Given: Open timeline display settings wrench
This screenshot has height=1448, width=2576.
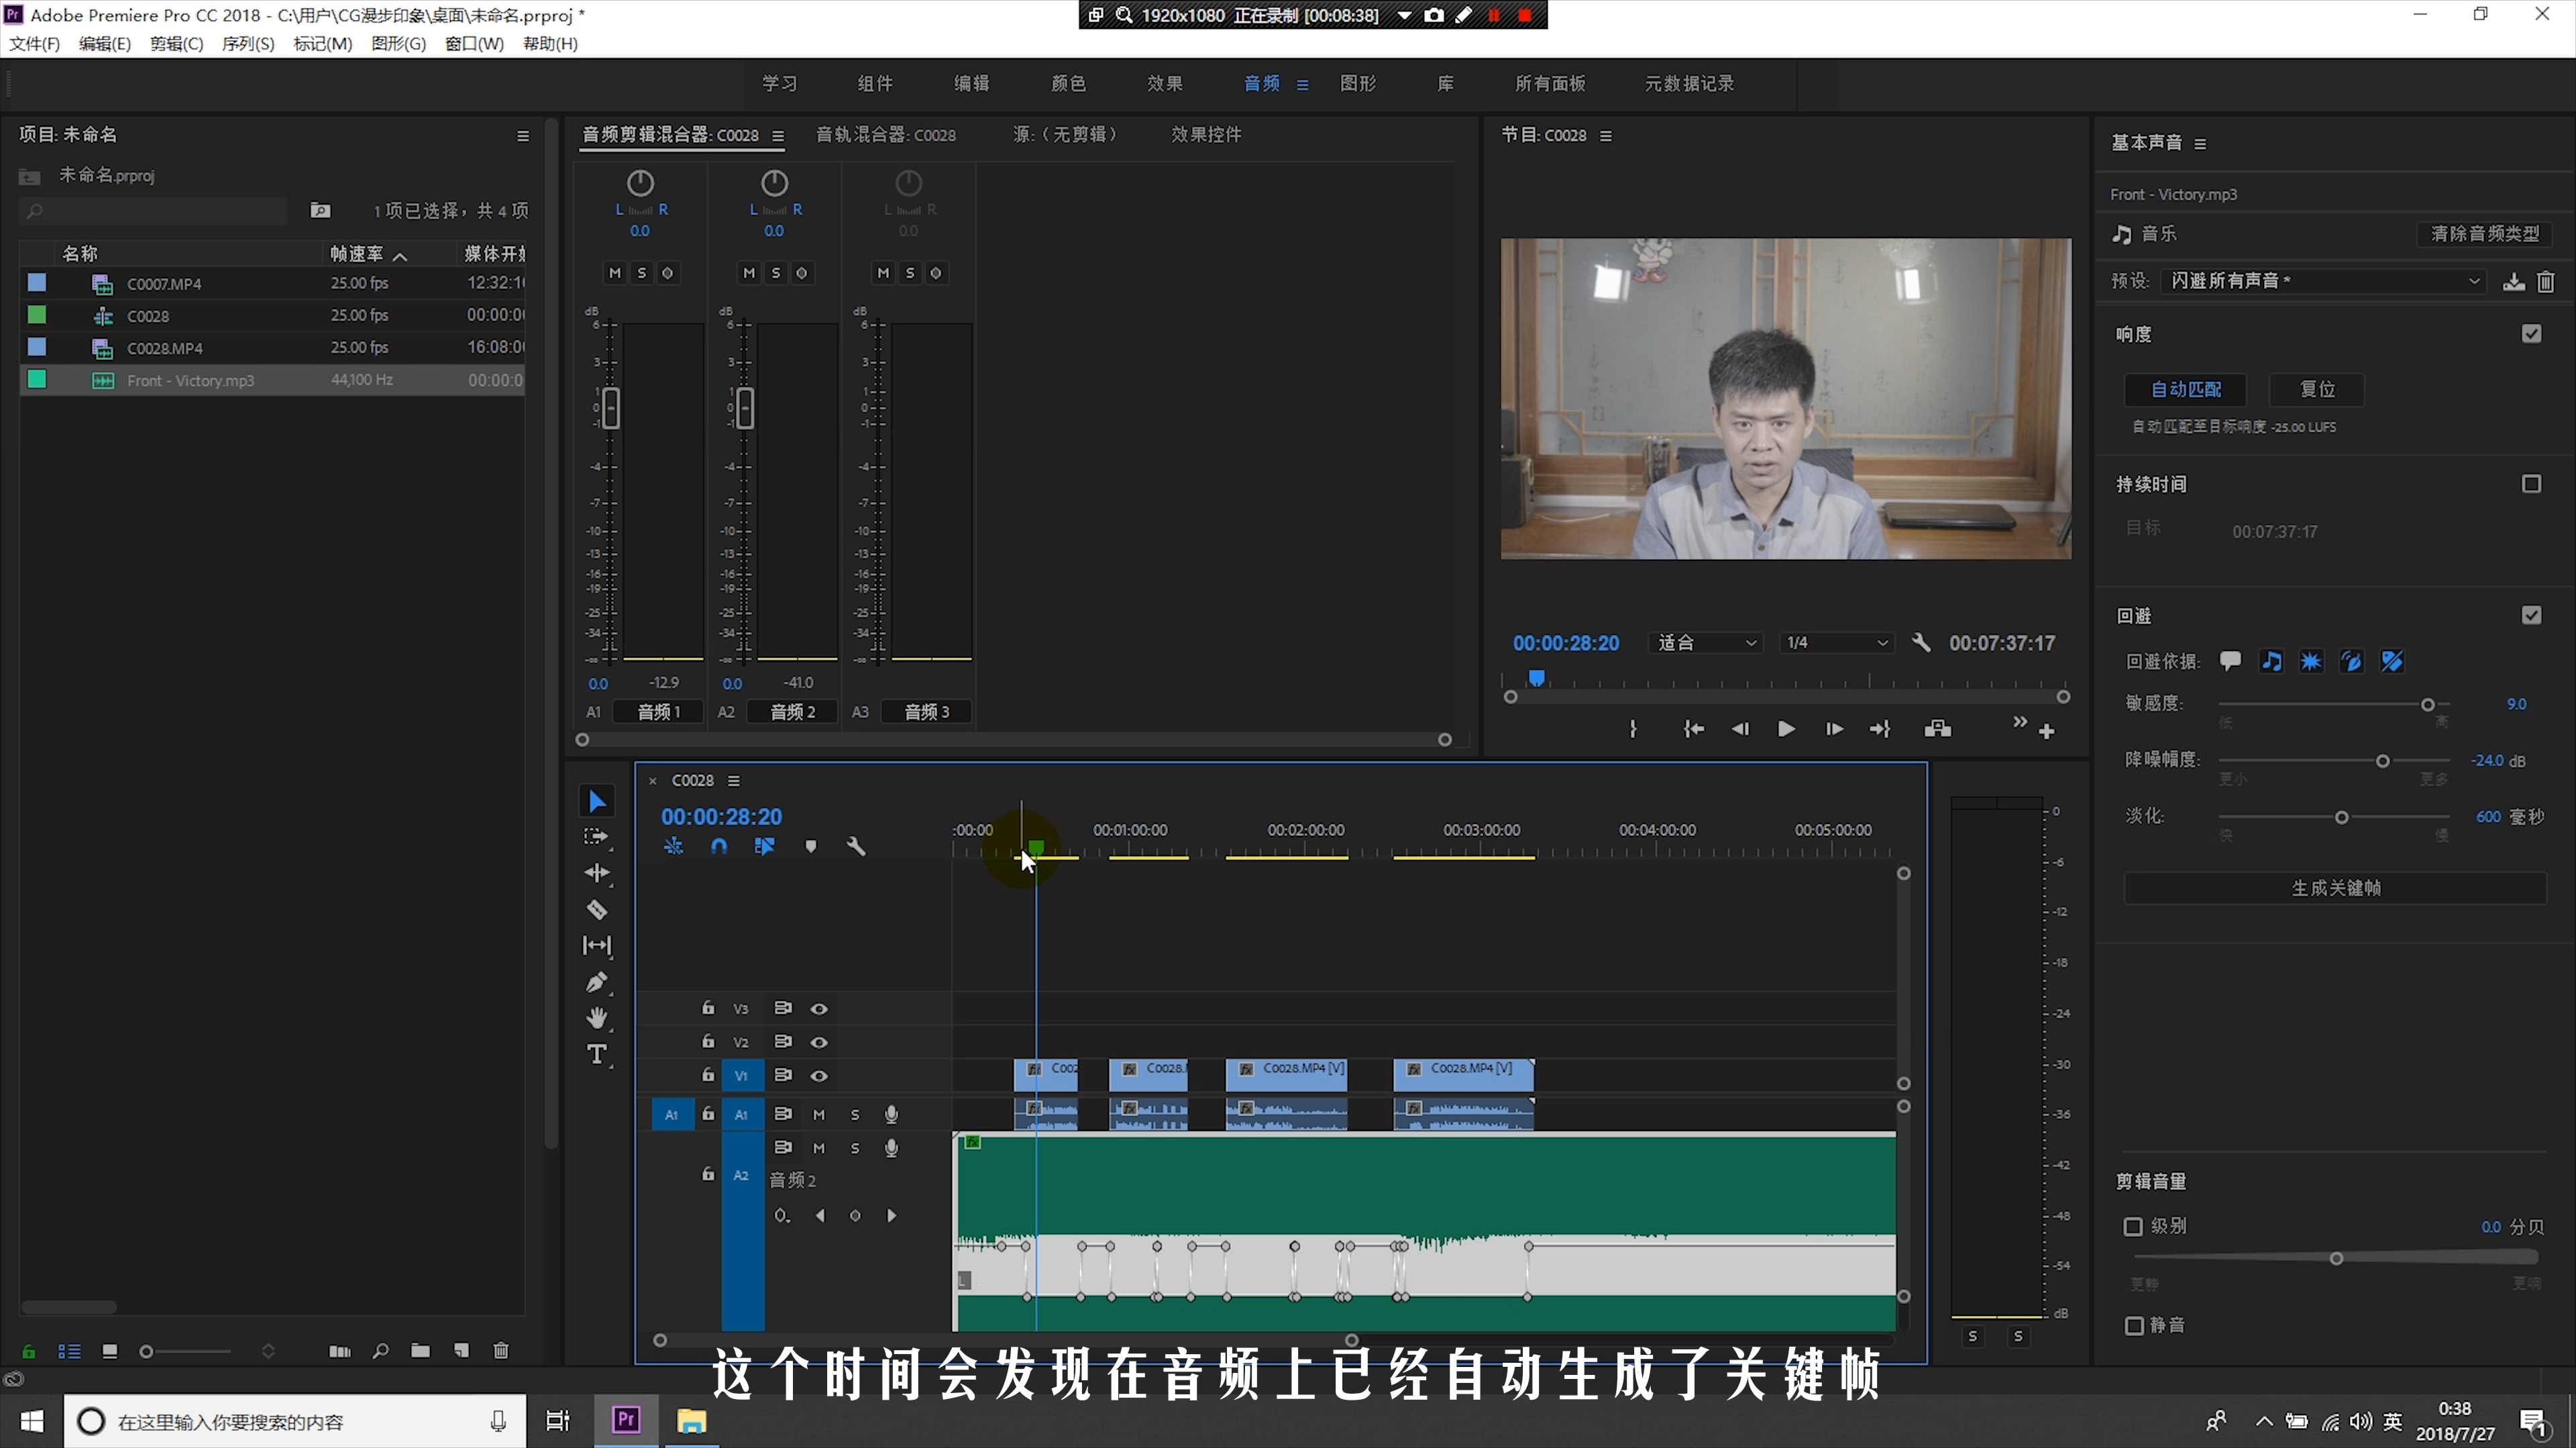Looking at the screenshot, I should (x=856, y=847).
